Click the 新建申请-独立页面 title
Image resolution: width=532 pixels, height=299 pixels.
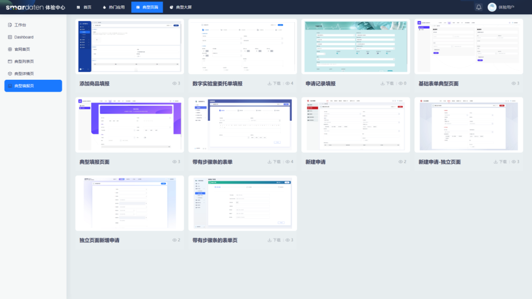coord(439,162)
